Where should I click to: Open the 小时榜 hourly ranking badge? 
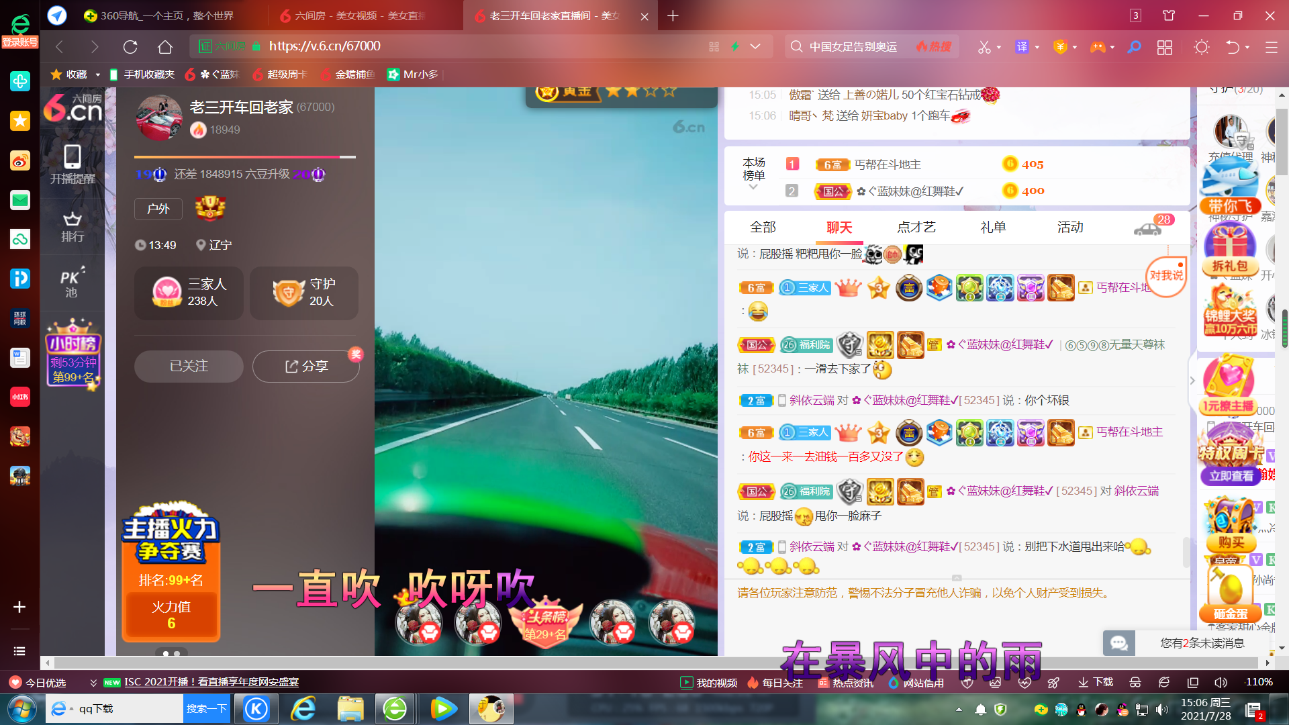[73, 354]
